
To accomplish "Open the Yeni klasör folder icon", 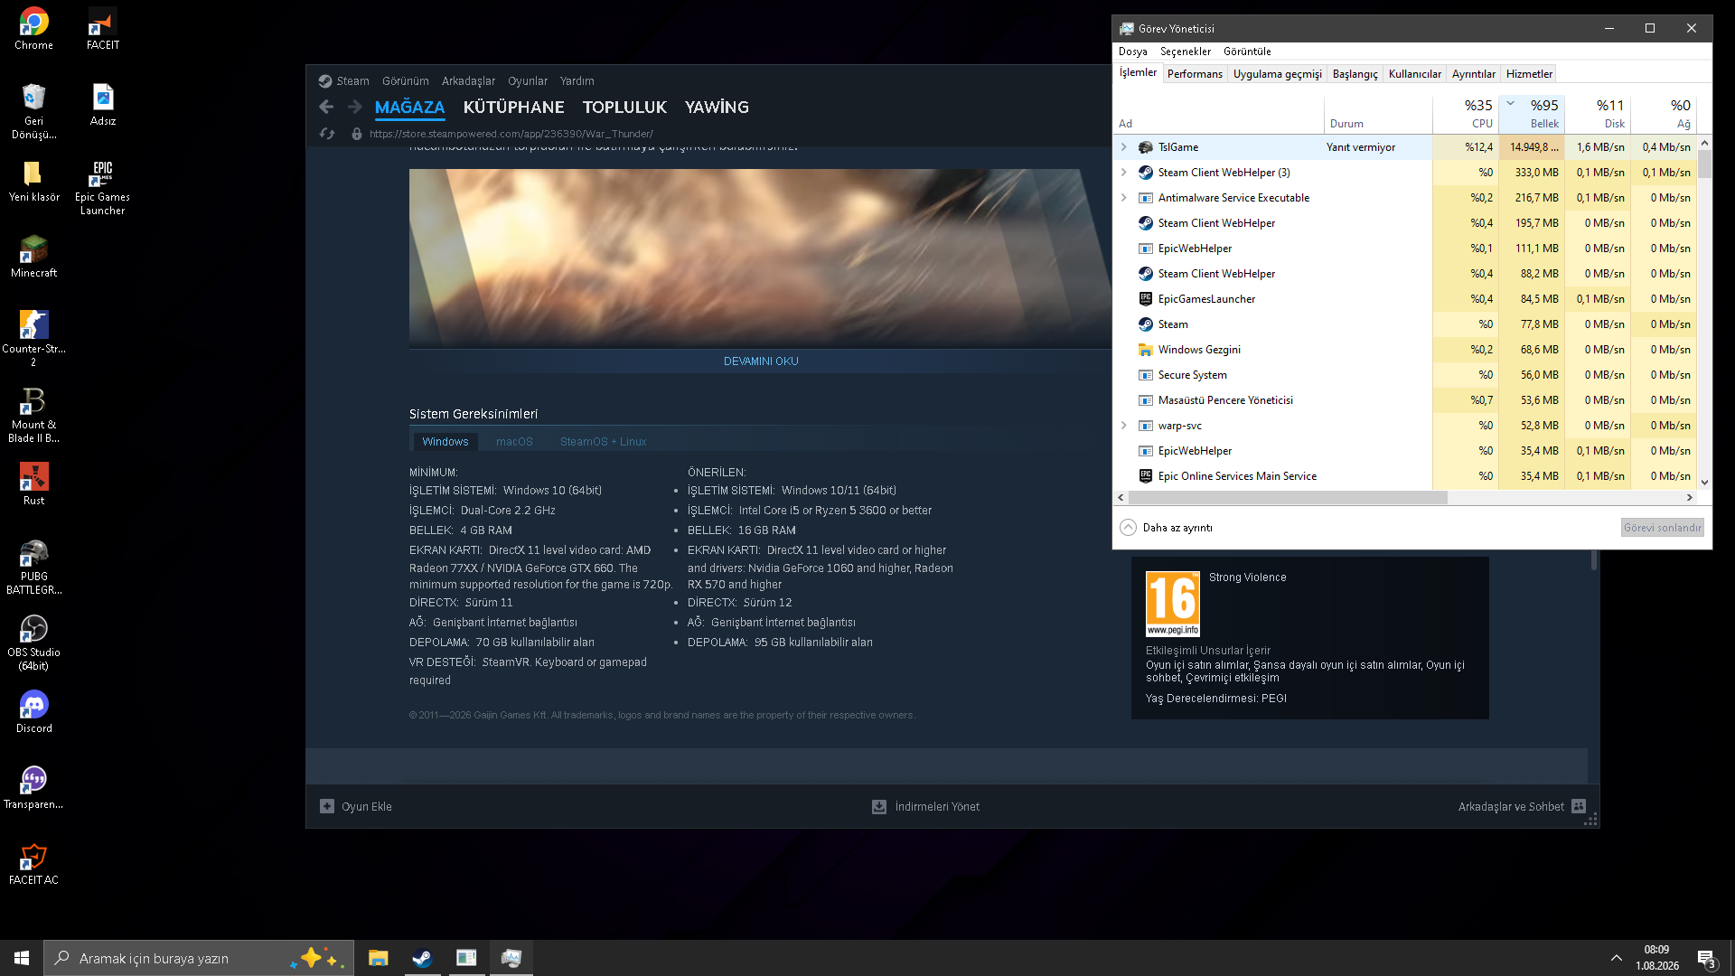I will coord(33,181).
